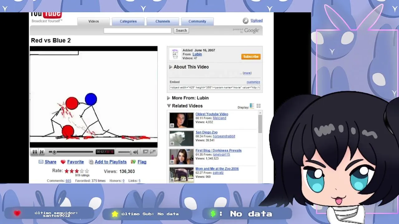This screenshot has width=399, height=224.
Task: Click the full-screen icon in player controls
Action: (x=153, y=152)
